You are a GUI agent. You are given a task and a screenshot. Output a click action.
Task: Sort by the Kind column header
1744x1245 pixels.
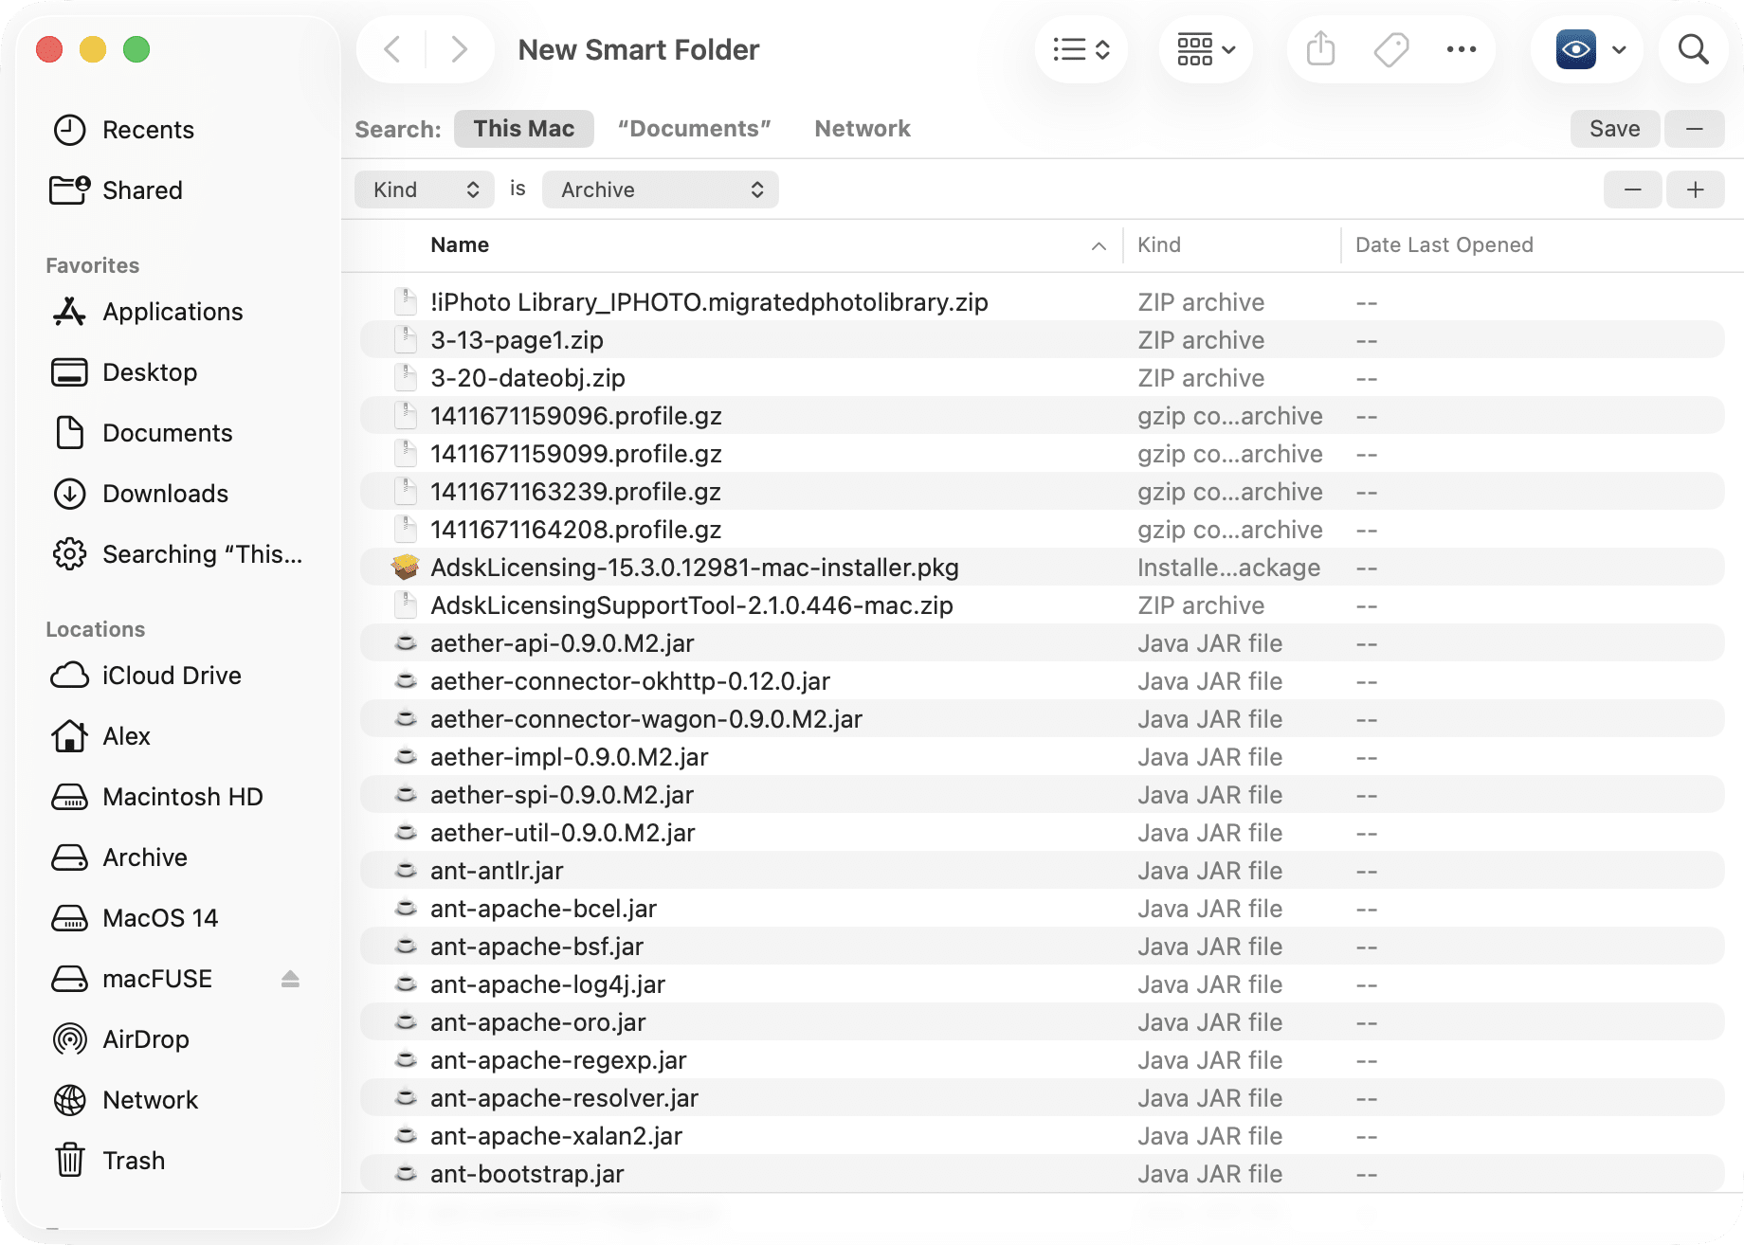1159,245
